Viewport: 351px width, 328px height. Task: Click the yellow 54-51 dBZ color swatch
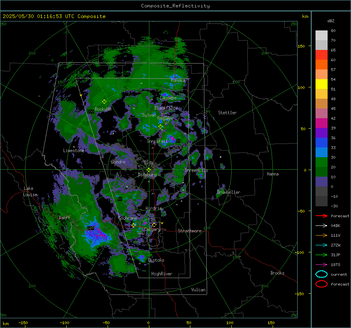tap(321, 84)
